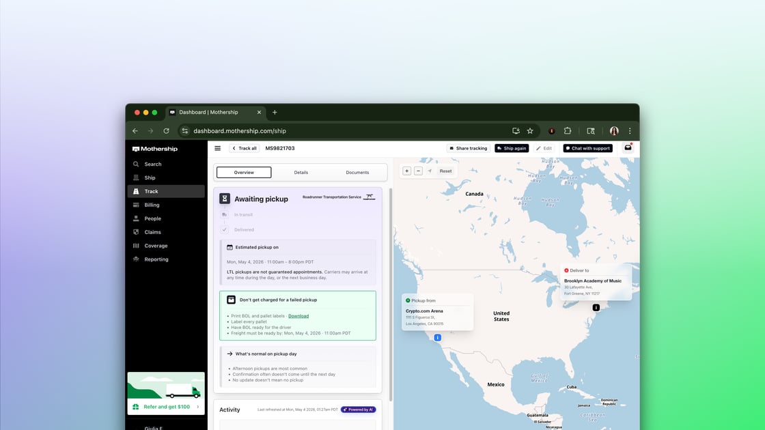Image resolution: width=765 pixels, height=430 pixels.
Task: Switch to the Details tab
Action: [x=301, y=172]
